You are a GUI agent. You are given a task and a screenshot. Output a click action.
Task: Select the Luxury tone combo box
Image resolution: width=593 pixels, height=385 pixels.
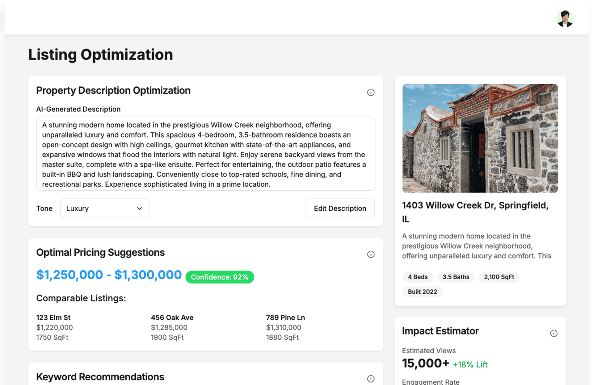[x=99, y=208]
